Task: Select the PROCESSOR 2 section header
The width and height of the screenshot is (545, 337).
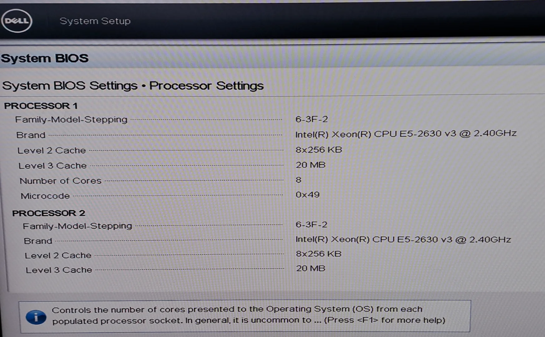Action: coord(48,213)
